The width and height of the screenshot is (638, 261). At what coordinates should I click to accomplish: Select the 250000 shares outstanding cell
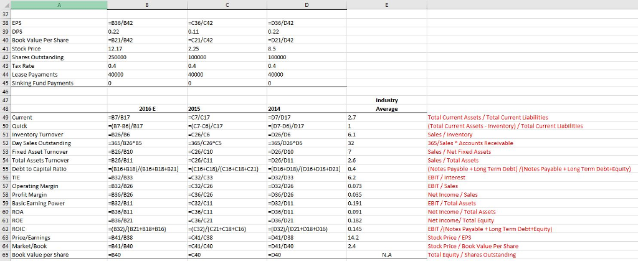pyautogui.click(x=147, y=57)
